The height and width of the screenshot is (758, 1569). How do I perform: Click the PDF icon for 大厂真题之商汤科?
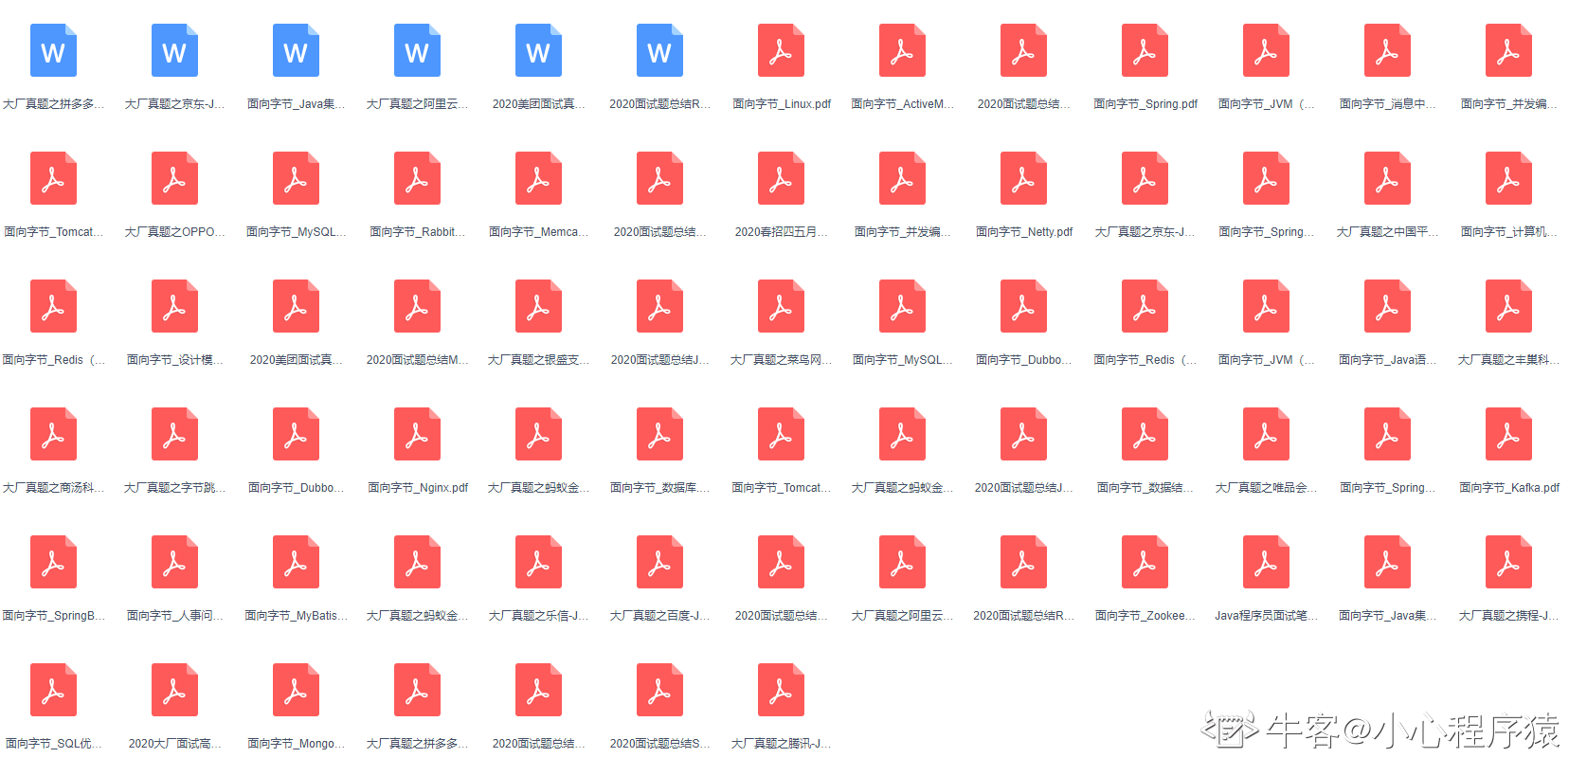tap(53, 434)
